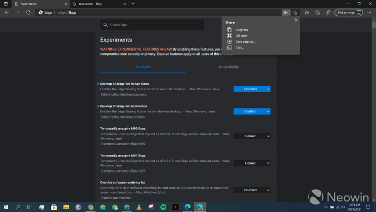Click the network tray icon
The width and height of the screenshot is (376, 212).
[338, 207]
